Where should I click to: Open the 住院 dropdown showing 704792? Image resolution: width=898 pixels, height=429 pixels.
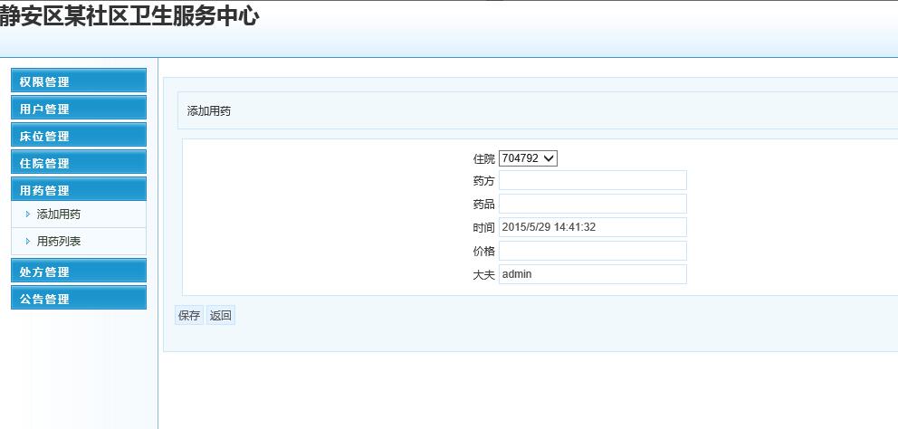tap(528, 158)
